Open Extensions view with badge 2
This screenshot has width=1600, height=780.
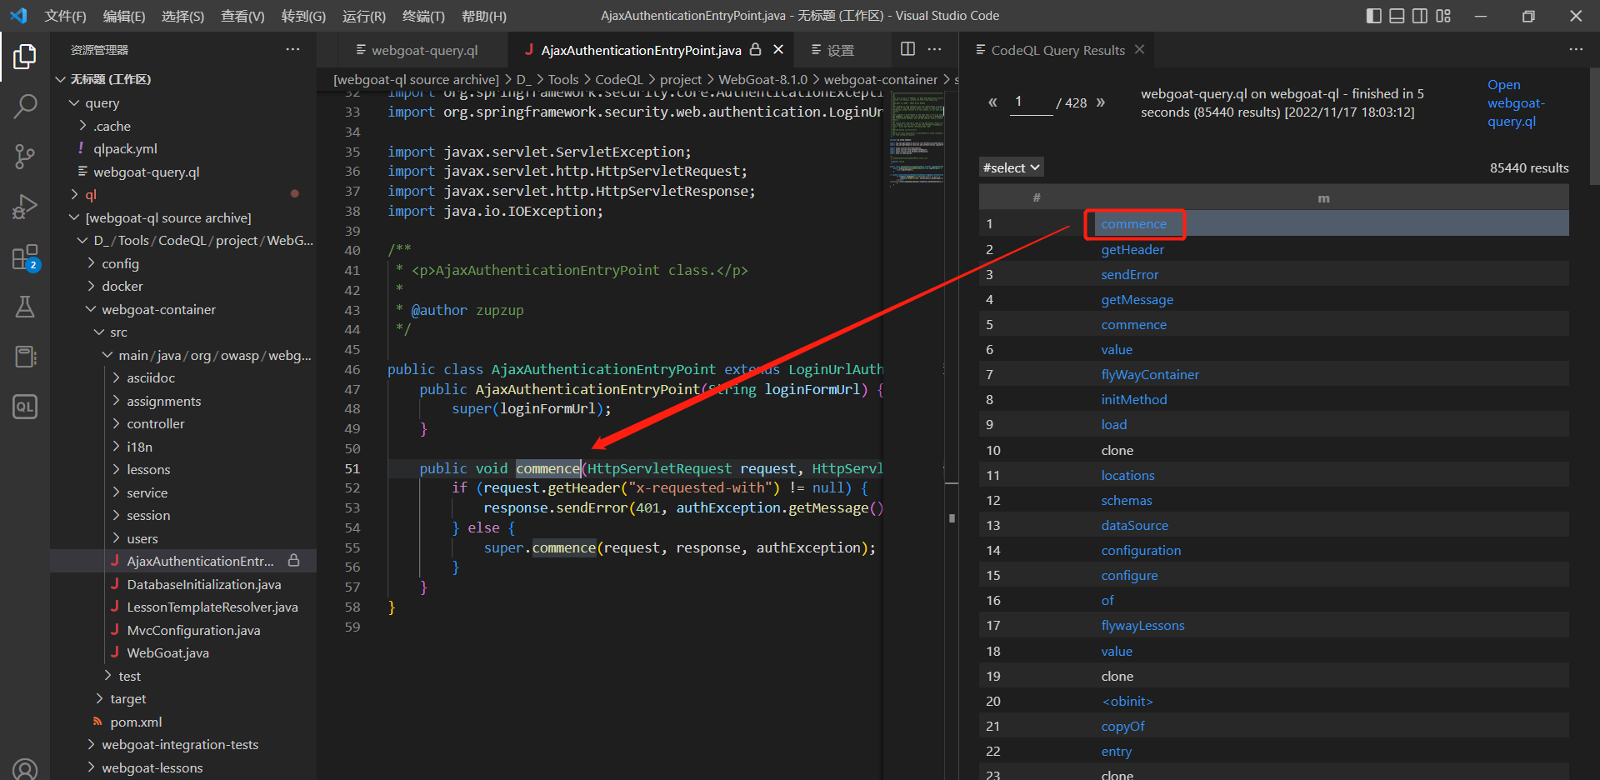click(x=25, y=257)
